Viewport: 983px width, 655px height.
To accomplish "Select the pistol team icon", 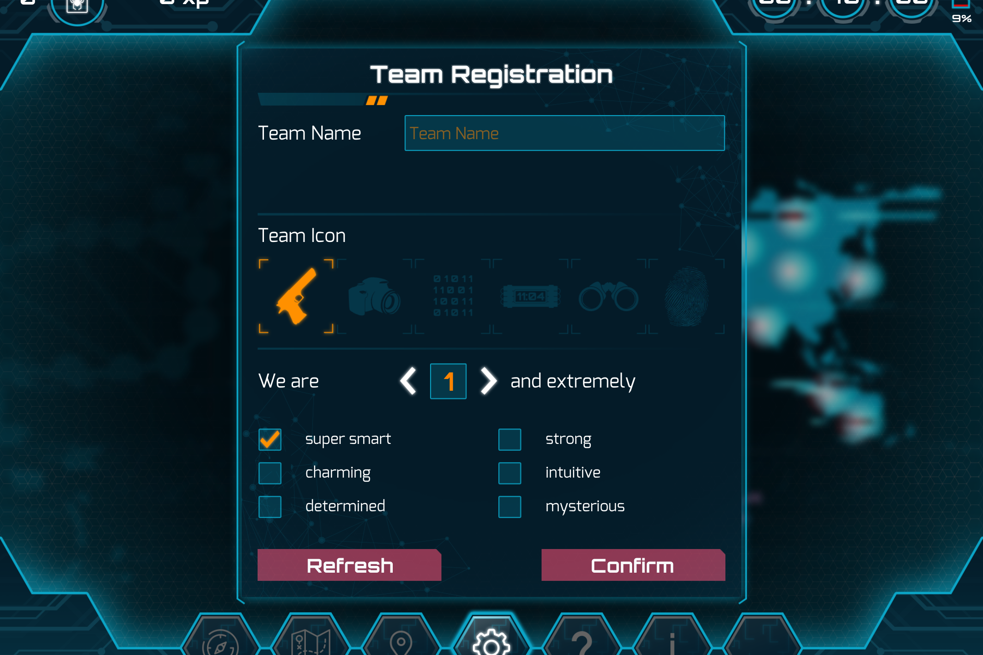I will coord(296,296).
